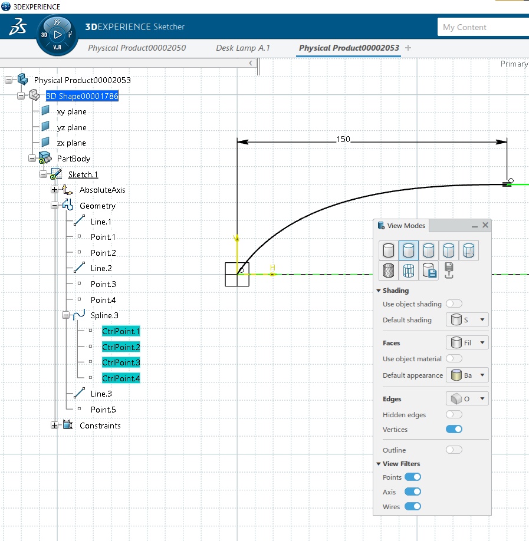Switch to Physical Product00002050 tab
529x541 pixels.
tap(137, 48)
